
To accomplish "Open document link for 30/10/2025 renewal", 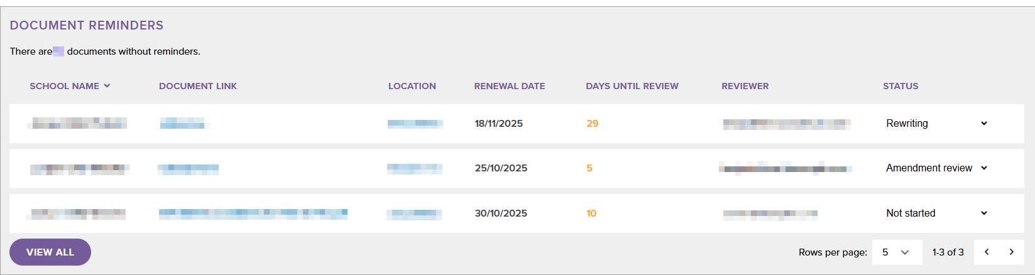I will coord(253,213).
